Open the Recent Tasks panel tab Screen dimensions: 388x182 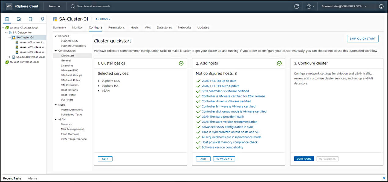[12, 178]
